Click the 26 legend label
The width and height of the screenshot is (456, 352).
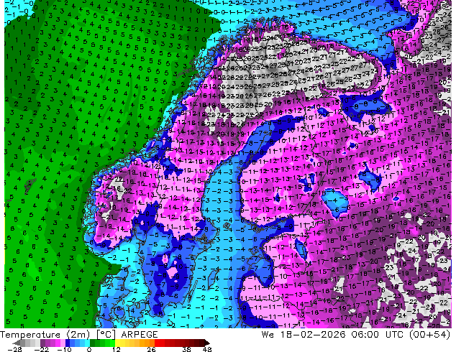point(151,349)
